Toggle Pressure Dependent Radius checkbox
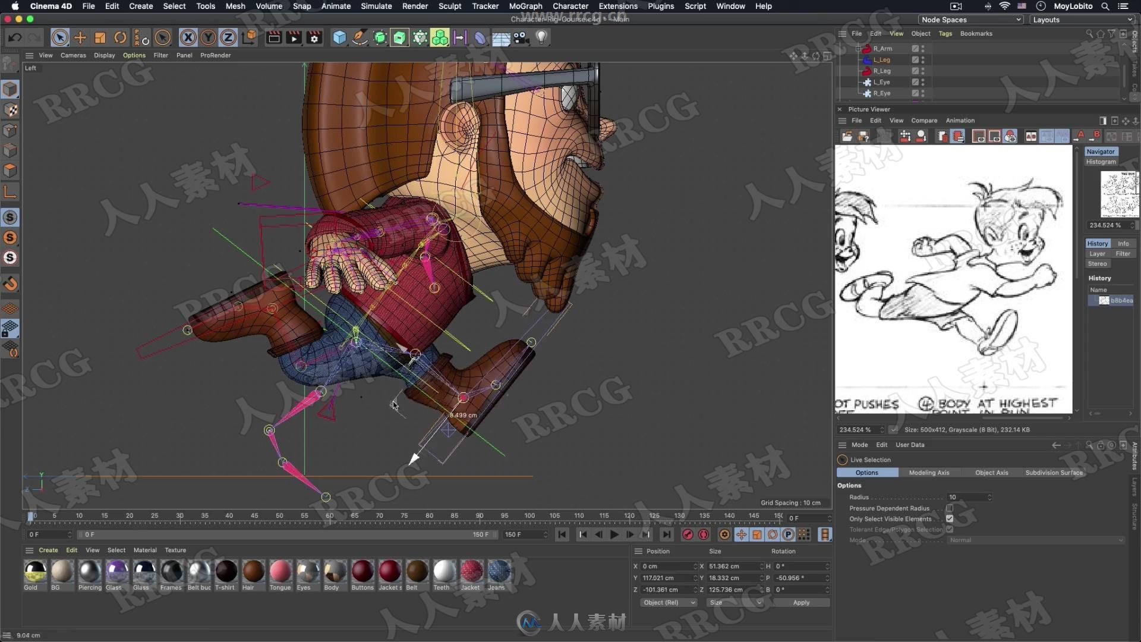 pyautogui.click(x=950, y=508)
